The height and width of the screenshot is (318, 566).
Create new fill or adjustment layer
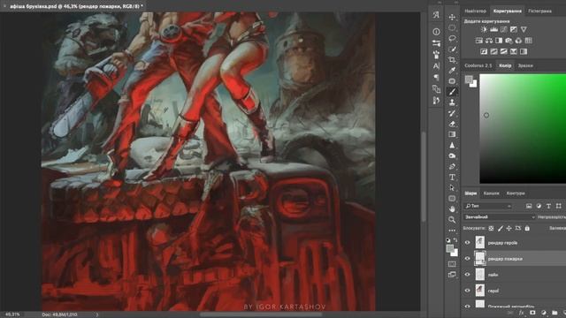pyautogui.click(x=544, y=313)
